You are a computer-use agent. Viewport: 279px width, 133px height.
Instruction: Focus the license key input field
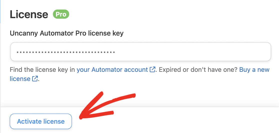(140, 52)
